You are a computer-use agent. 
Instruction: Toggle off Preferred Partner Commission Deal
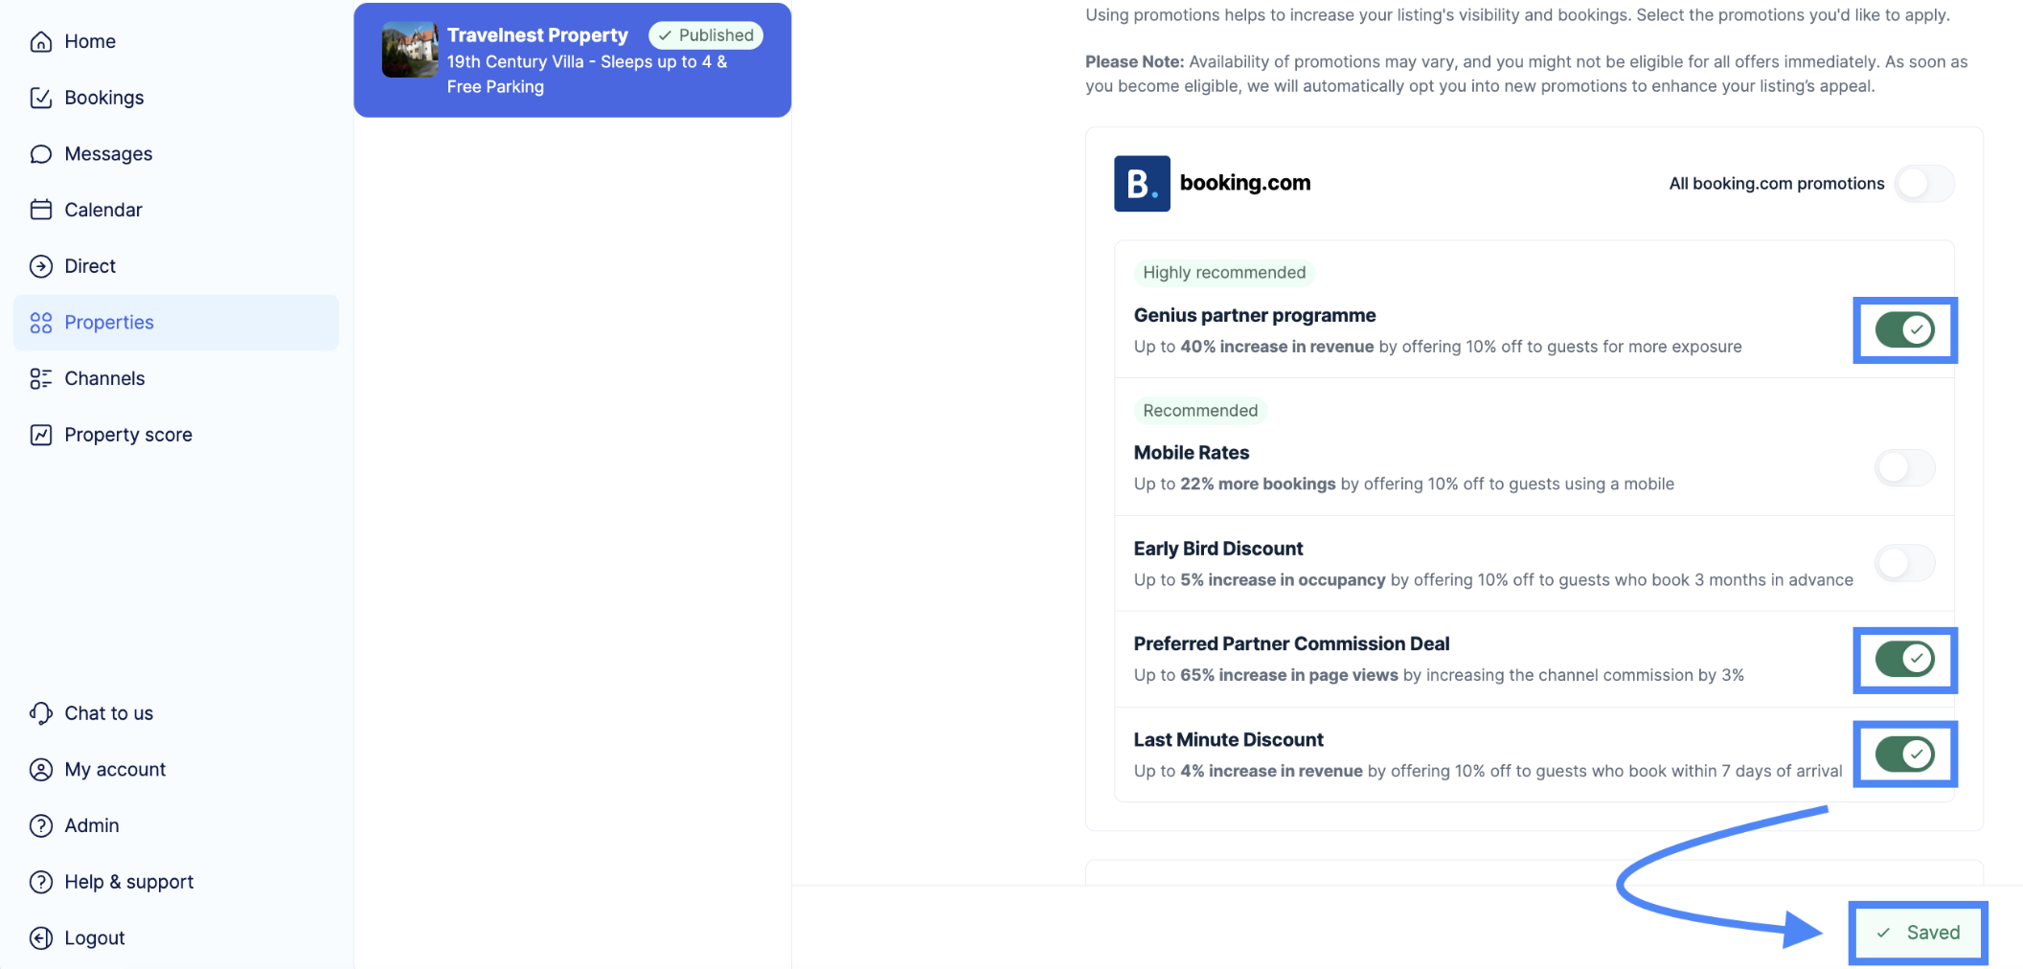click(1904, 659)
